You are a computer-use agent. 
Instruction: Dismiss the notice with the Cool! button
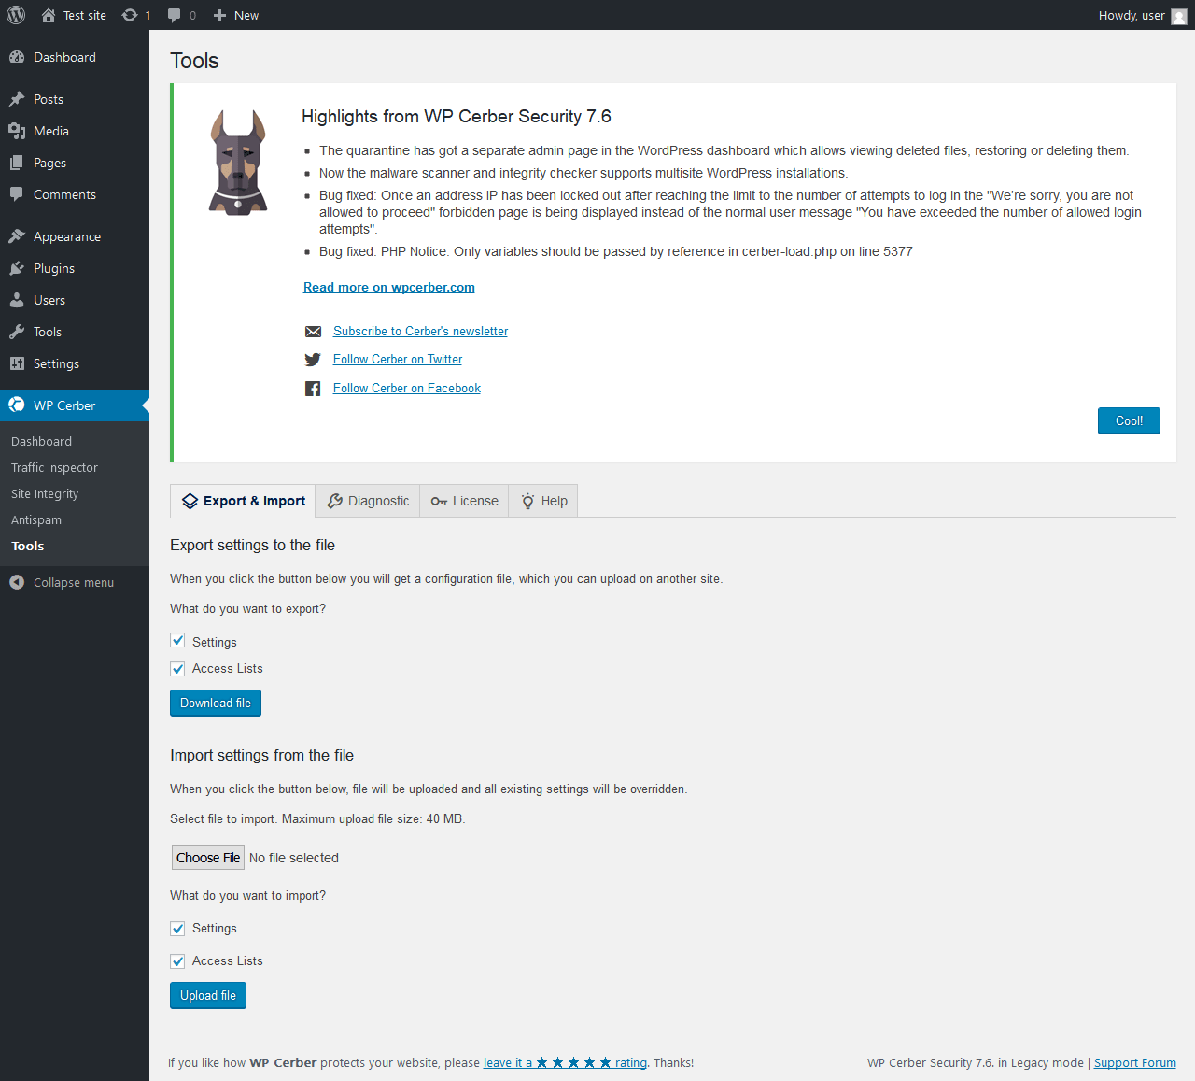coord(1129,421)
